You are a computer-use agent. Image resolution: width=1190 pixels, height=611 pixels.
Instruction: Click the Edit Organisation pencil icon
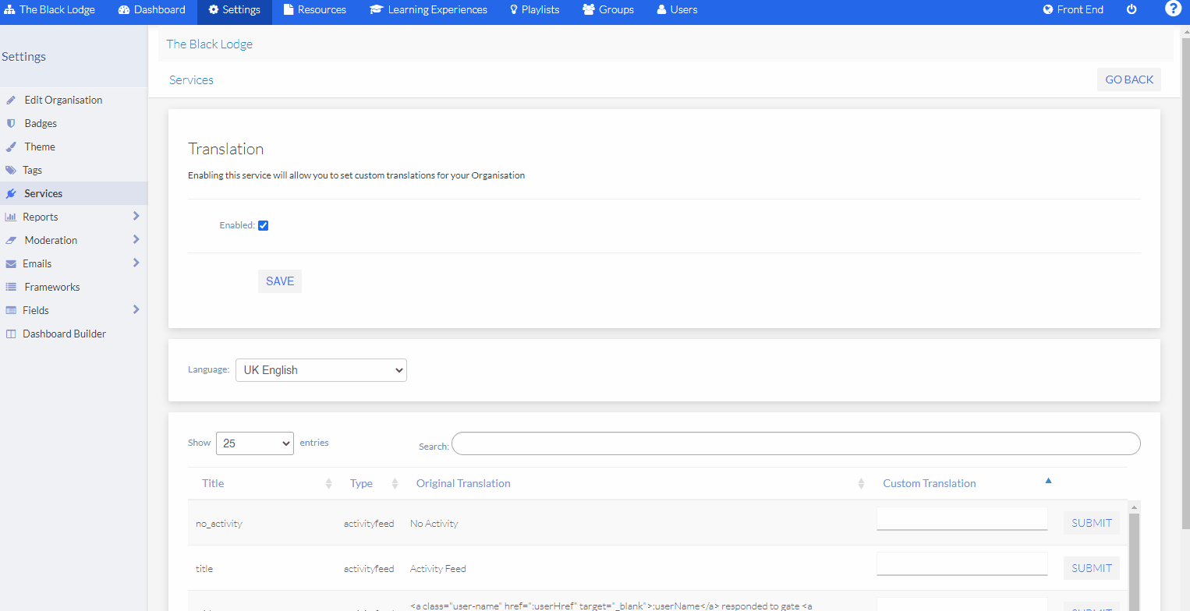pos(11,100)
